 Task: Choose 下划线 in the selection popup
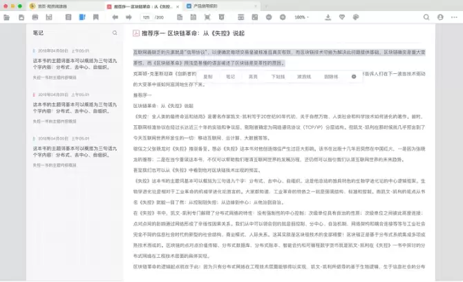pyautogui.click(x=278, y=77)
